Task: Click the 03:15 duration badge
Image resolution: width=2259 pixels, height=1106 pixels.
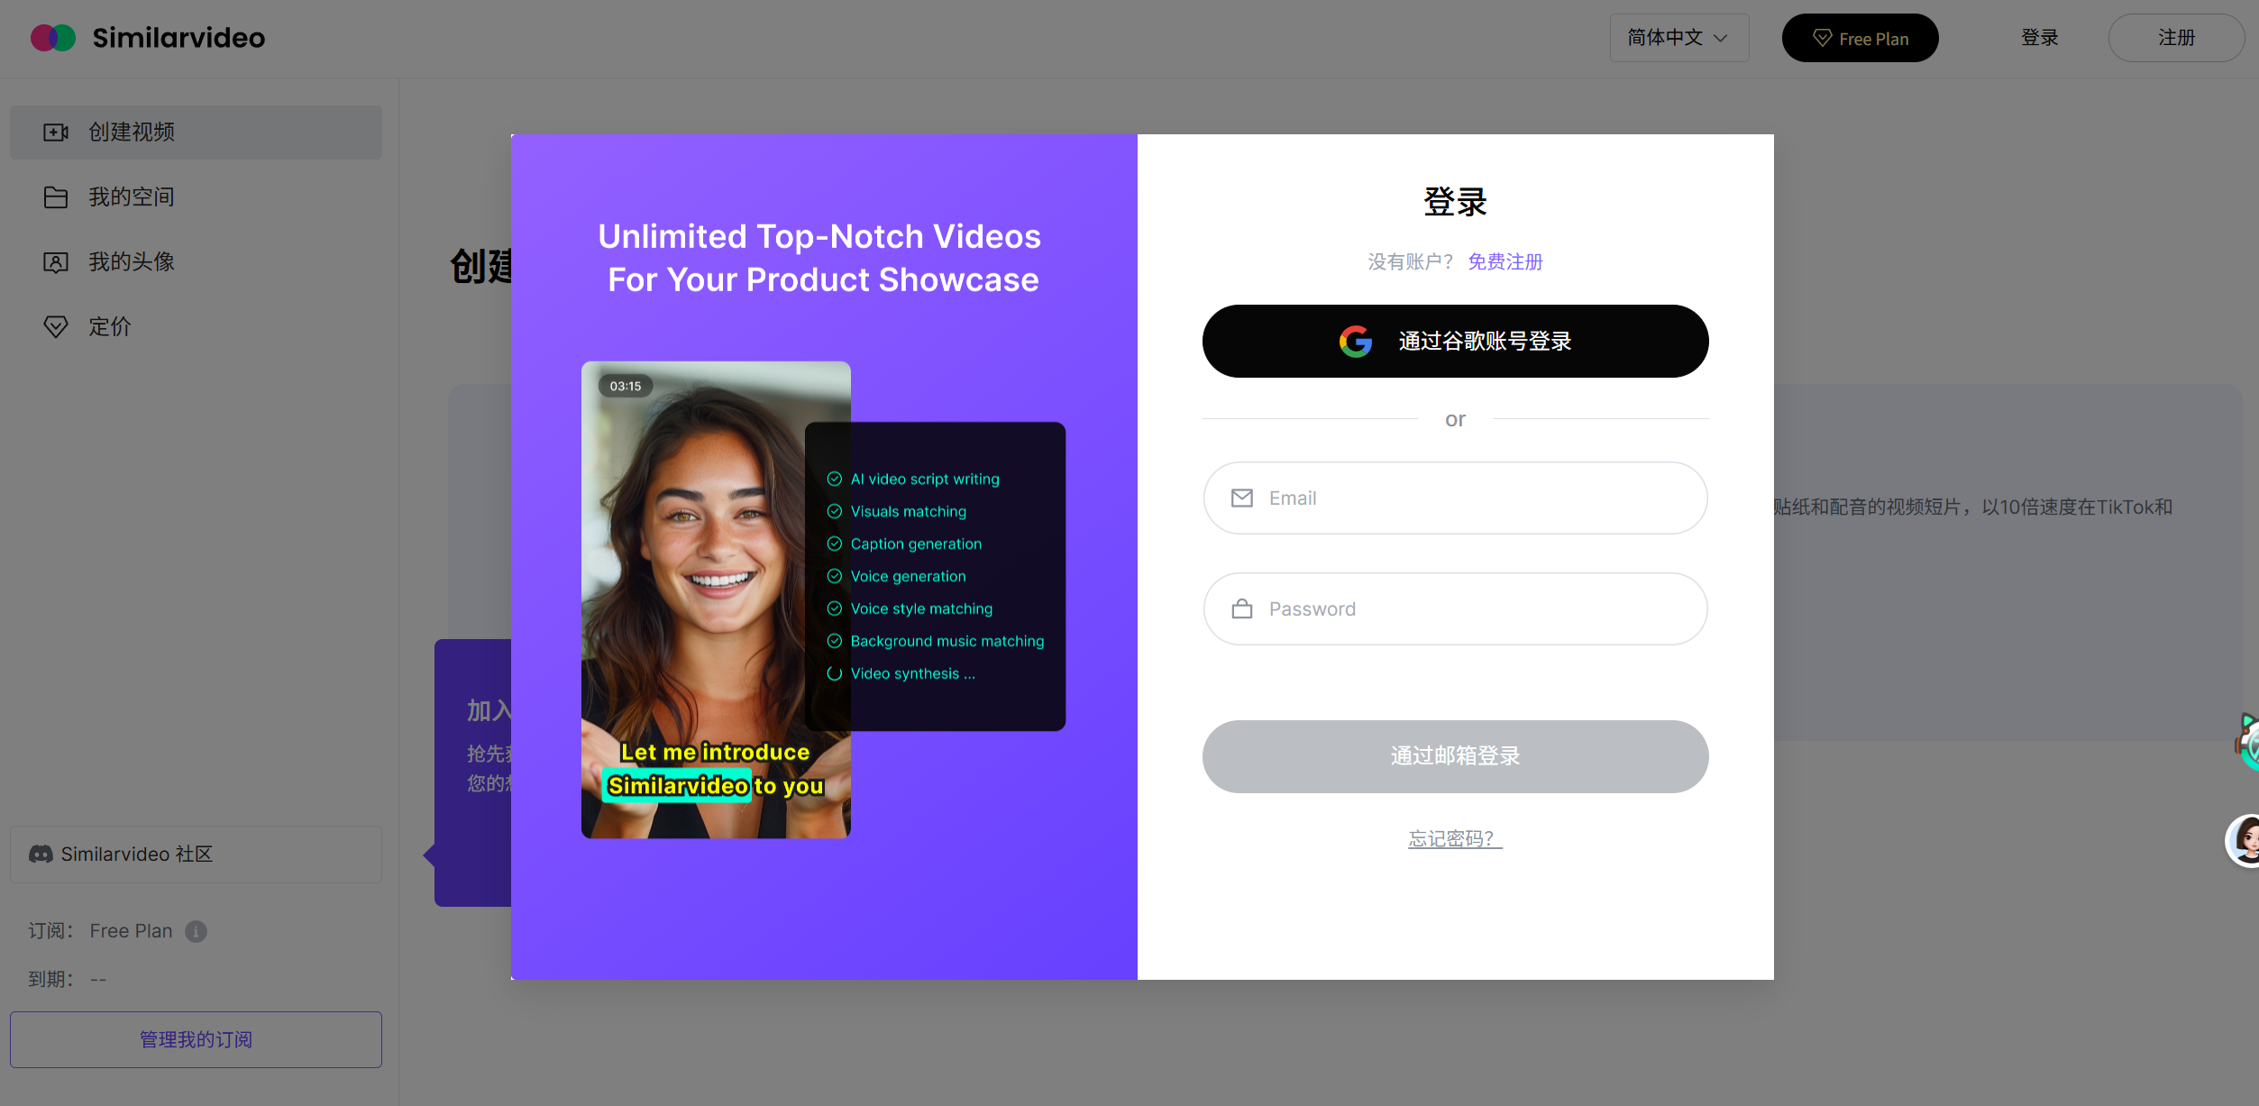Action: [x=625, y=387]
